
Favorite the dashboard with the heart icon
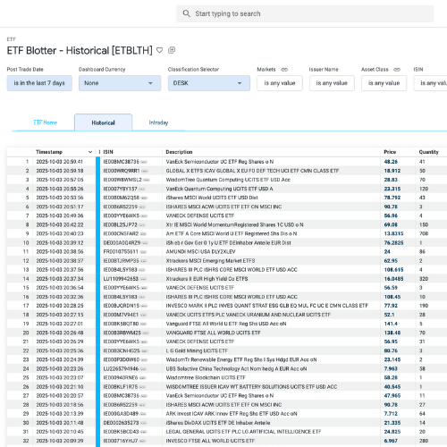click(160, 50)
